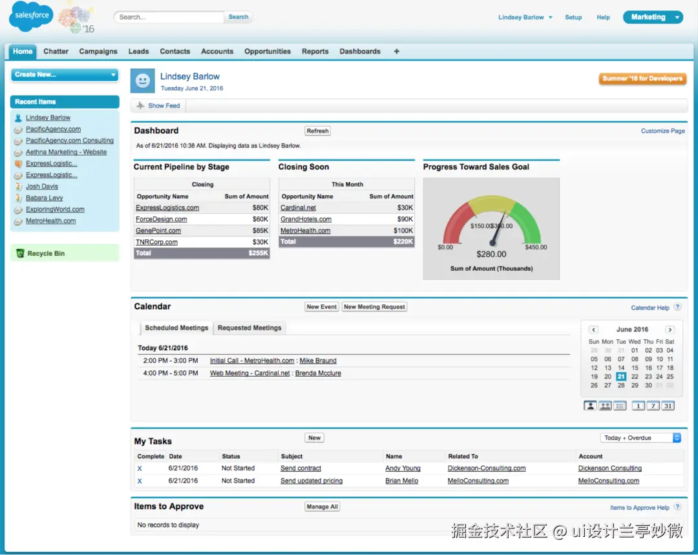Screen dimensions: 698x555
Task: Select the Scheduled Meetings tab
Action: [176, 328]
